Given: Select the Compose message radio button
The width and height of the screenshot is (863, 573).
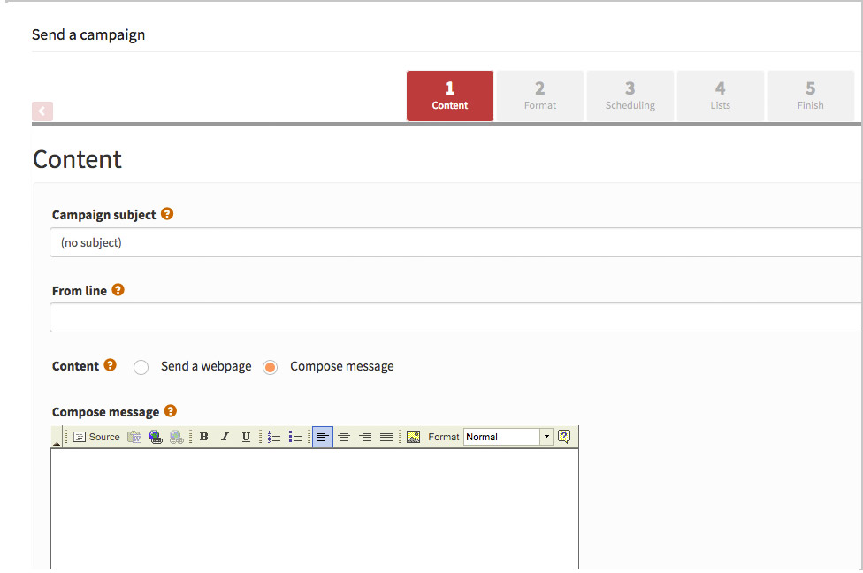Looking at the screenshot, I should click(x=270, y=367).
